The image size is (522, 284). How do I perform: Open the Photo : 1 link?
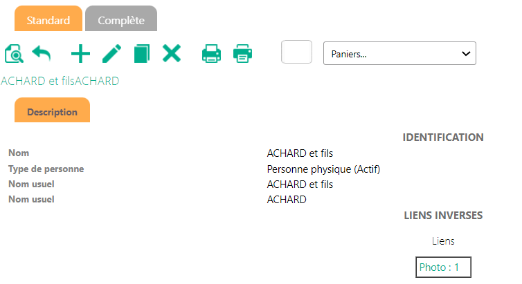[x=443, y=267]
